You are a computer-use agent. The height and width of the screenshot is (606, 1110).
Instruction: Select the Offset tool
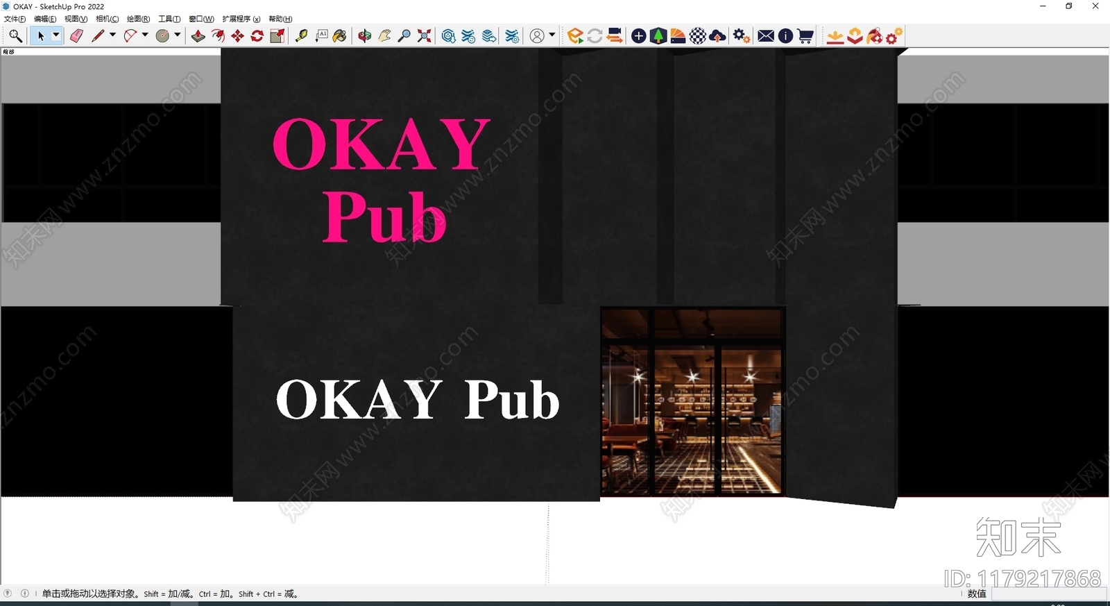pos(218,36)
